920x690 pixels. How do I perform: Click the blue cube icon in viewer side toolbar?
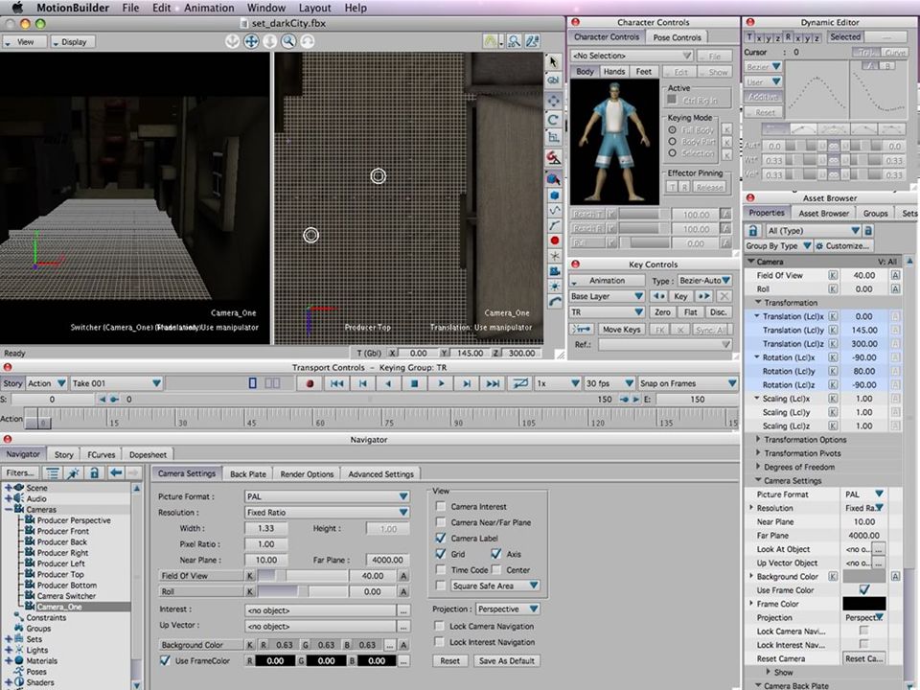point(554,195)
